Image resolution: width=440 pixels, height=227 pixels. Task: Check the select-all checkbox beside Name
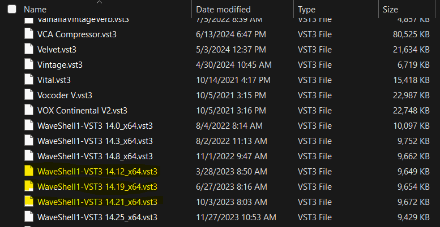tap(12, 9)
